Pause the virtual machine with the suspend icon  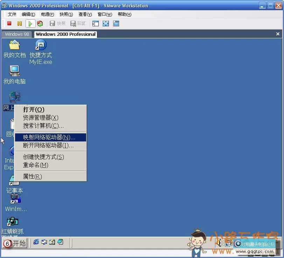(20, 23)
